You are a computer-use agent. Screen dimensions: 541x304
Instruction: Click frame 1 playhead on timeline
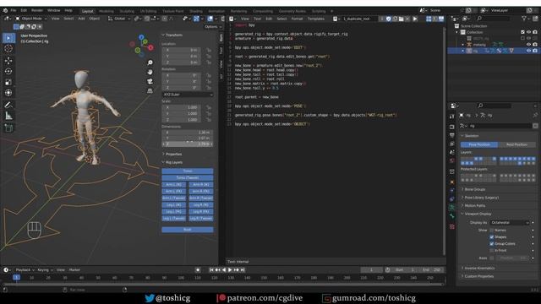coord(16,278)
